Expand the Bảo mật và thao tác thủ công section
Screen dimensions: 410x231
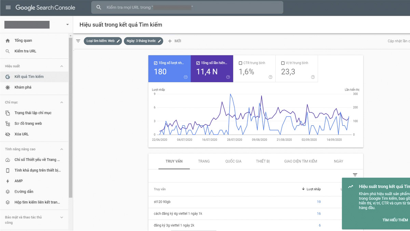click(x=62, y=217)
